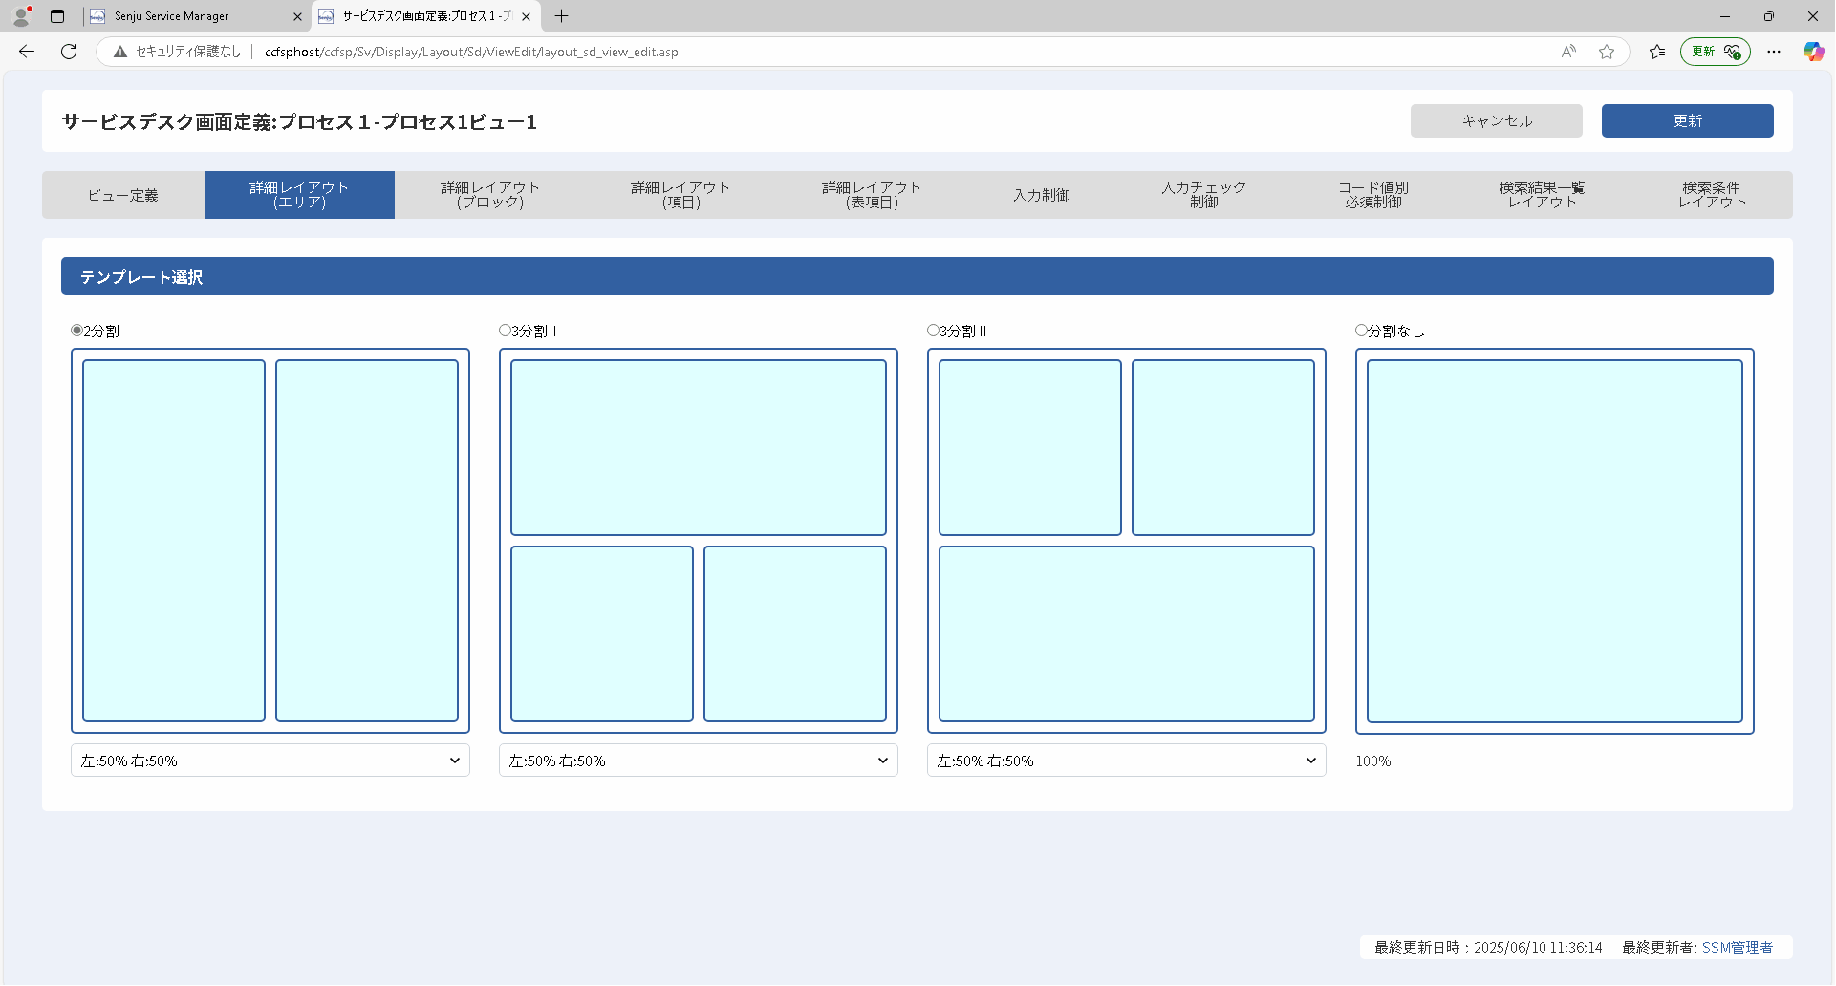Open browser profile icon
Viewport: 1836px width, 986px height.
[x=21, y=16]
